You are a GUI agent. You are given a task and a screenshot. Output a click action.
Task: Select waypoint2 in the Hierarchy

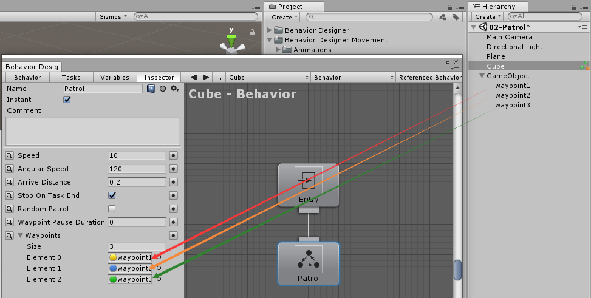[x=513, y=95]
